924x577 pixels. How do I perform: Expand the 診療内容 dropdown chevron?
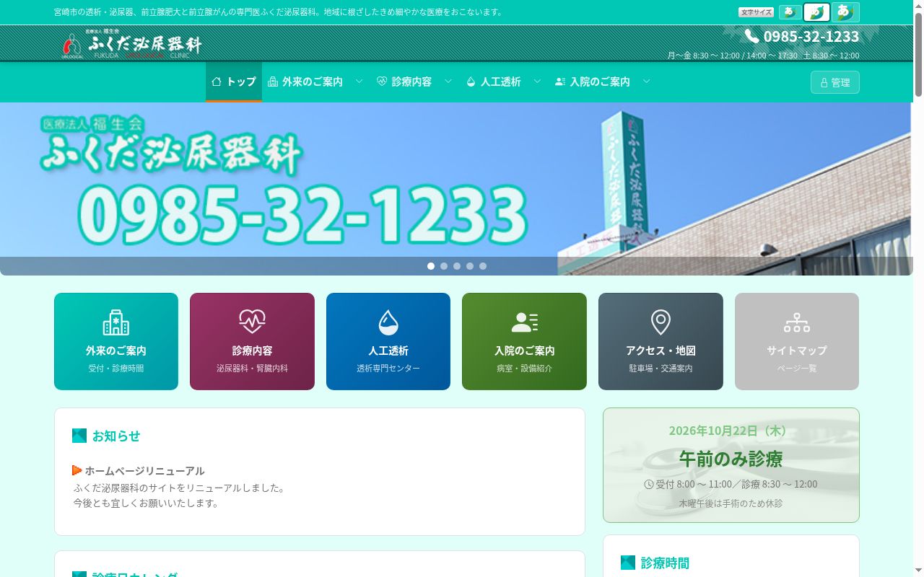click(448, 82)
